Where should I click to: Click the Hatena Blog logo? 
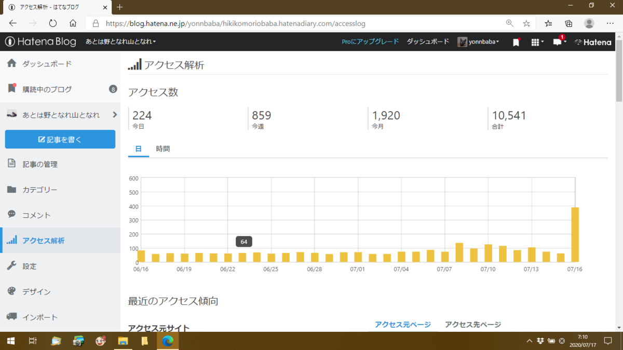pos(40,42)
